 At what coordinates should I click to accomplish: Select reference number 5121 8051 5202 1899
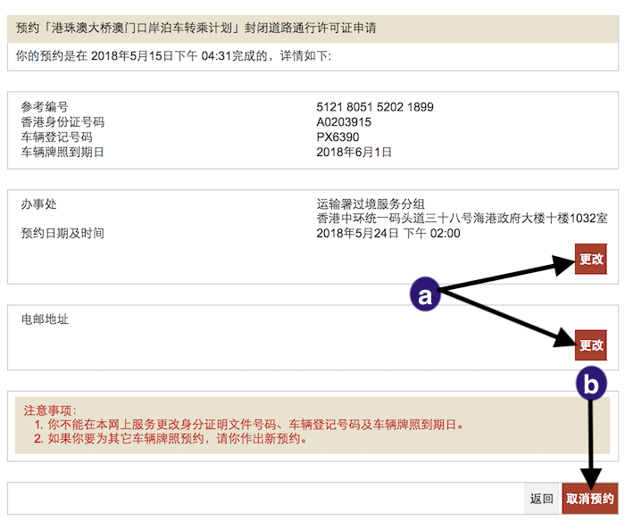(x=374, y=107)
